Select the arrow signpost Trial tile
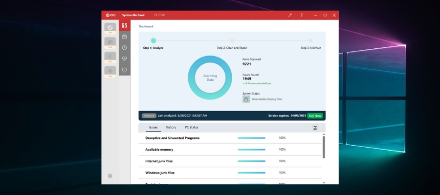 110,58
